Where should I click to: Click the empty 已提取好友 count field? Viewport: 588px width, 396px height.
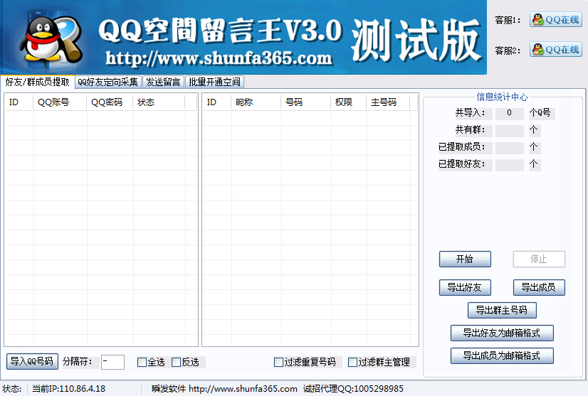[509, 164]
